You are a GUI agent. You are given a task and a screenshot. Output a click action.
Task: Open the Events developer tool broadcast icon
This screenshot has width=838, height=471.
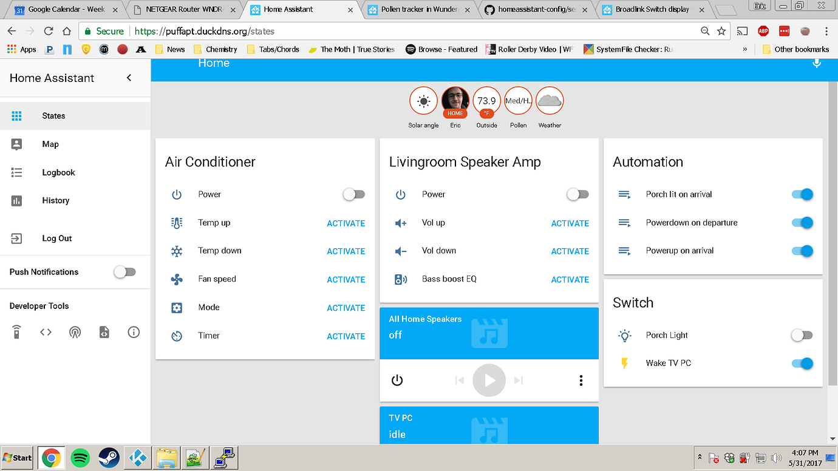pos(75,332)
